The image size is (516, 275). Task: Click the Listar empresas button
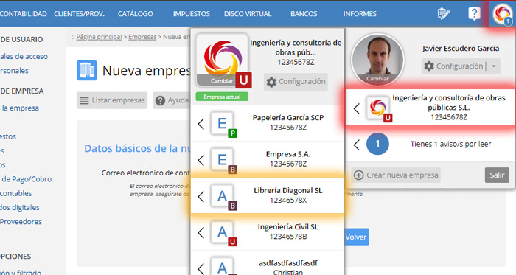click(112, 100)
